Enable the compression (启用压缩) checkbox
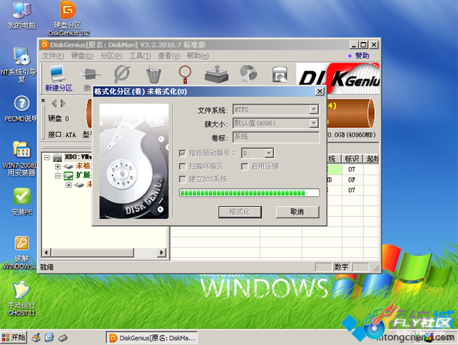458x345 pixels. [x=244, y=166]
